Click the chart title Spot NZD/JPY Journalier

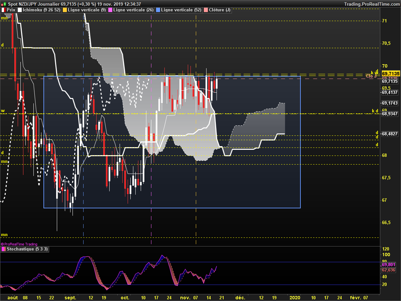click(34, 4)
